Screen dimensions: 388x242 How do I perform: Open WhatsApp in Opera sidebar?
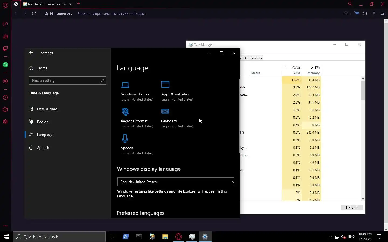click(x=5, y=65)
